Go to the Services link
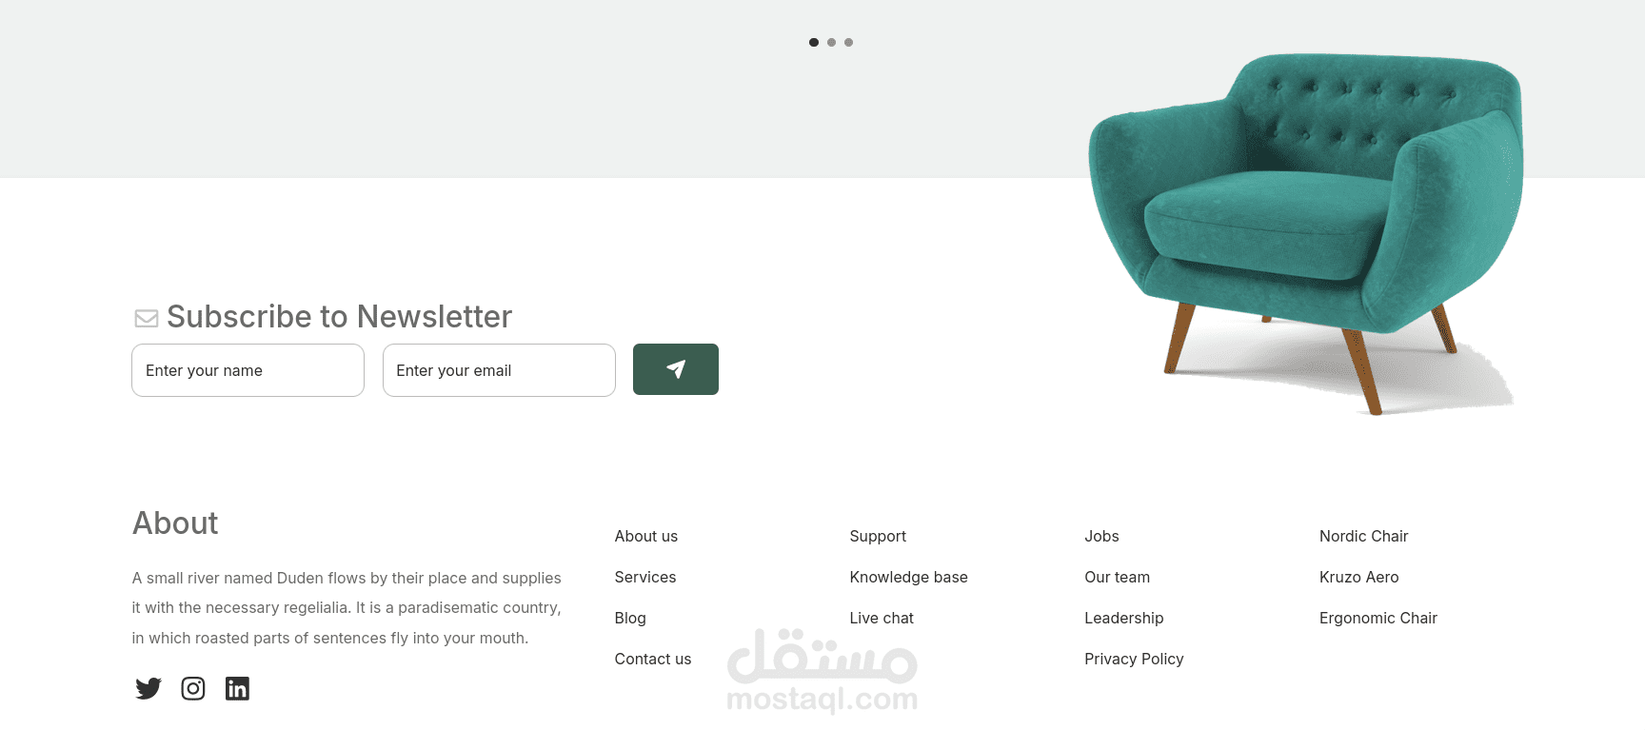The height and width of the screenshot is (730, 1645). 645,577
